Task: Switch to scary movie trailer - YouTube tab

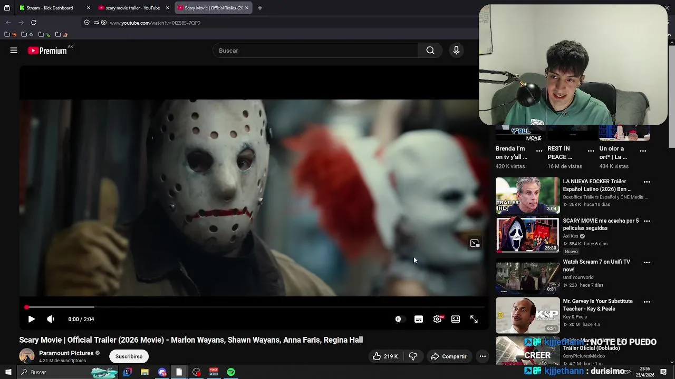Action: coord(132,8)
